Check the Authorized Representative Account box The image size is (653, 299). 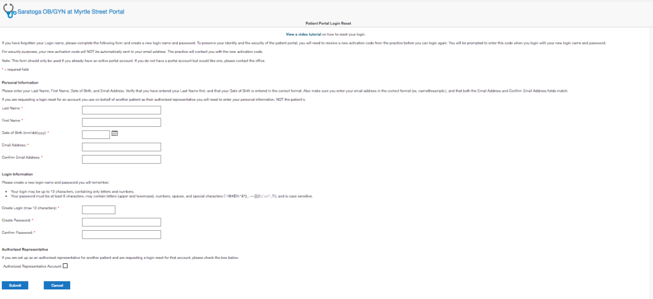point(65,266)
